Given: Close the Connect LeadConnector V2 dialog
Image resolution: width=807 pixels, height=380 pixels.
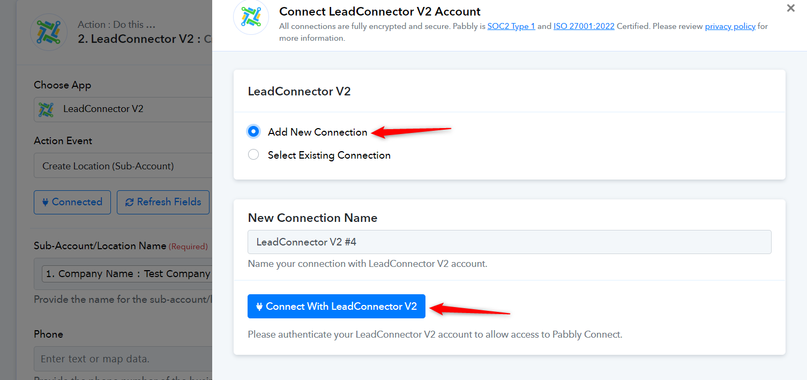Looking at the screenshot, I should pyautogui.click(x=790, y=8).
